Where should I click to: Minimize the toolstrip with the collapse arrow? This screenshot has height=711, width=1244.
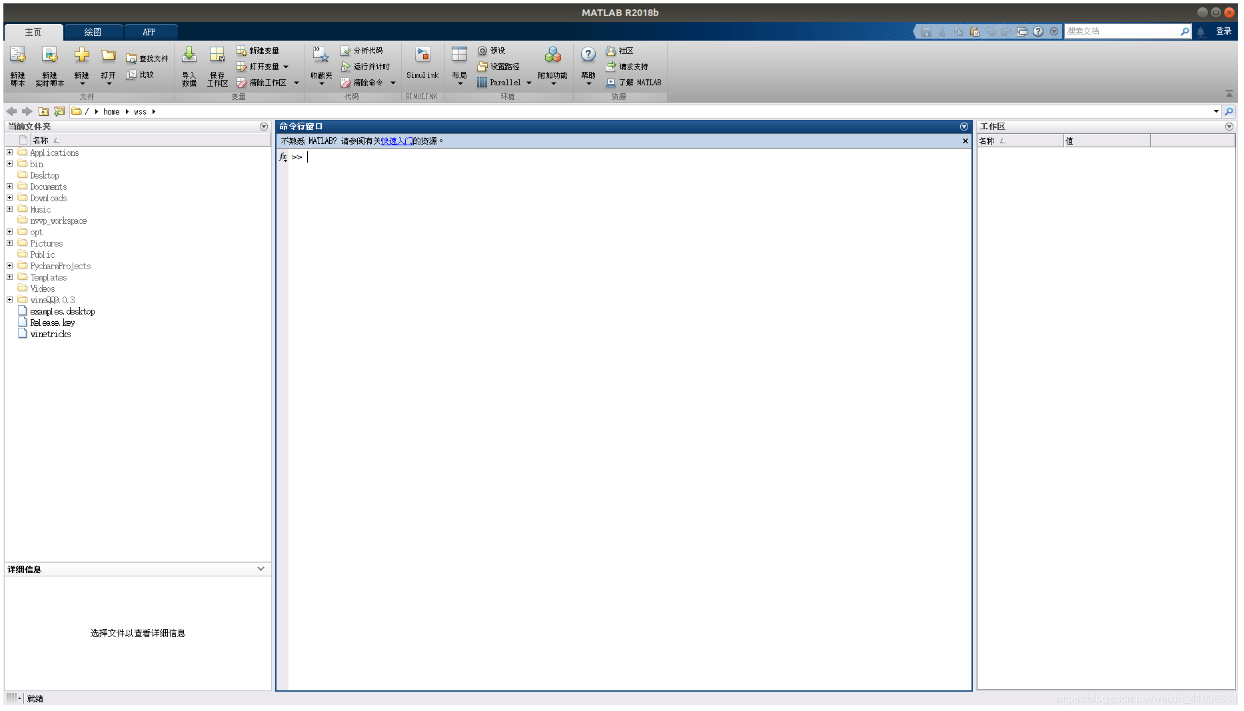(x=1229, y=93)
